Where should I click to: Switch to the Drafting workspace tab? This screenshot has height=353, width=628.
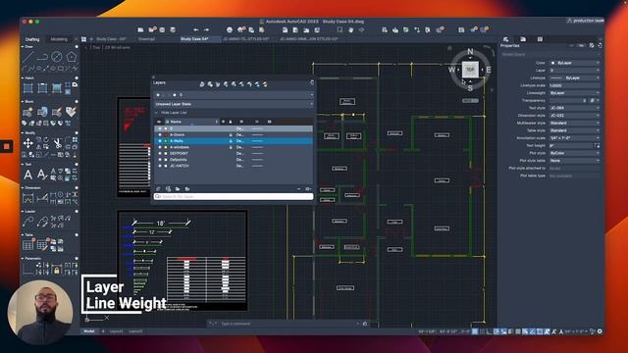[x=32, y=39]
